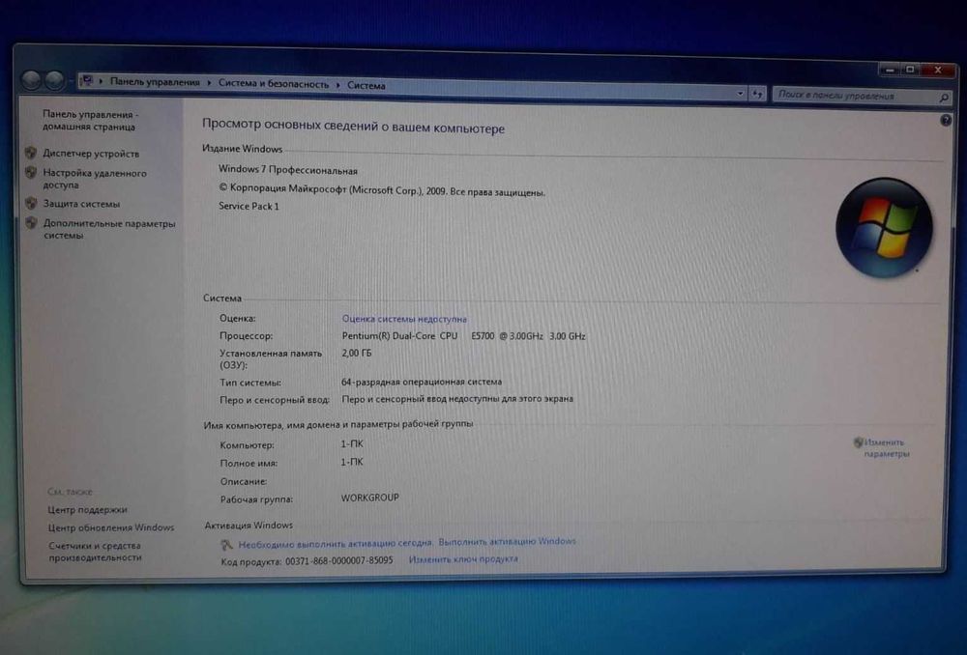This screenshot has height=655, width=967.
Task: Open Панель управления - домашняя страница link
Action: tap(90, 120)
